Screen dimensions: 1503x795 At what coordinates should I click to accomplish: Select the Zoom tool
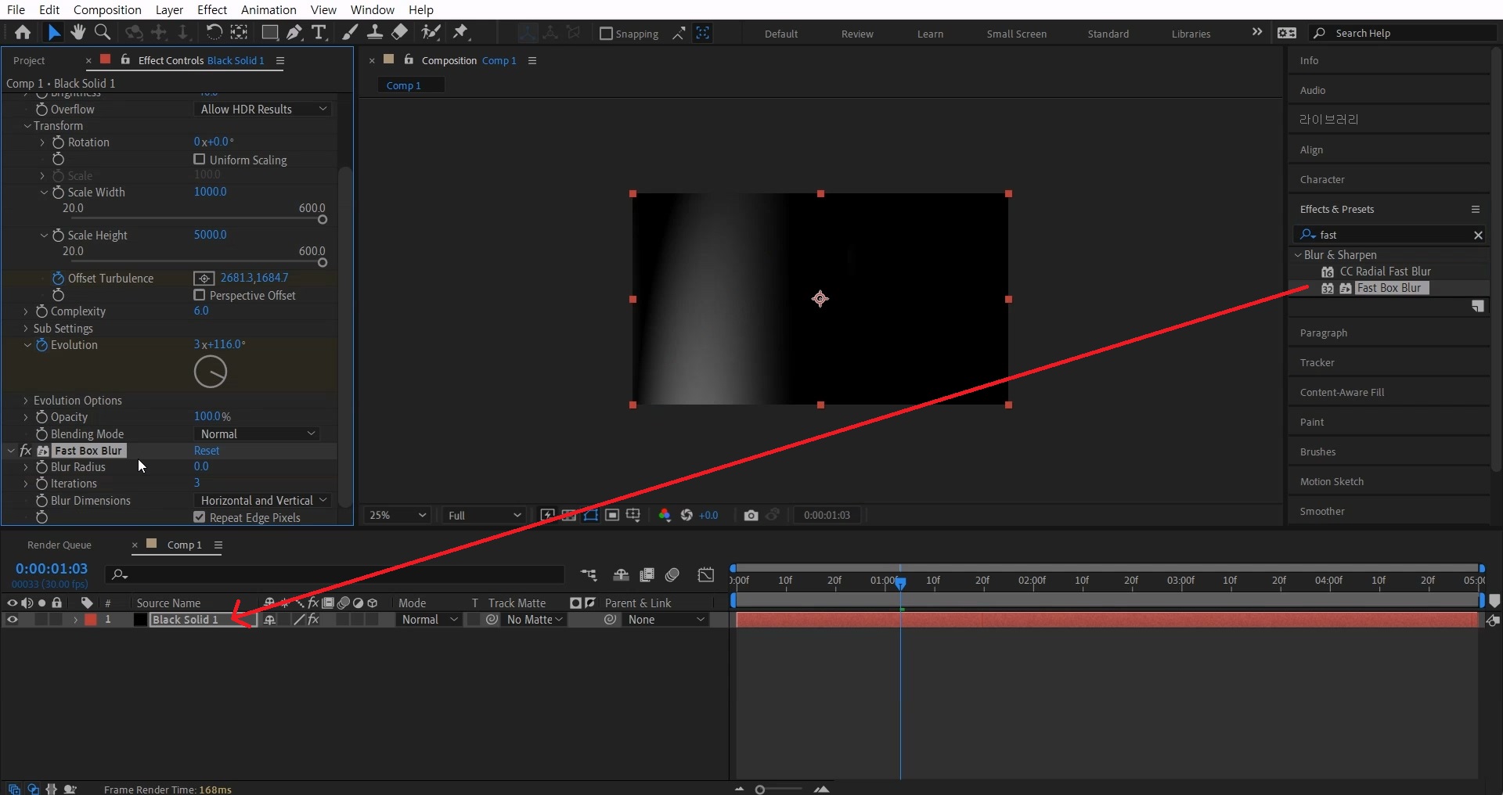pos(102,32)
